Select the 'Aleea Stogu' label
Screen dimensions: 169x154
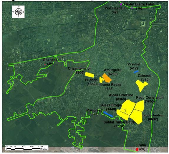tap(111, 105)
